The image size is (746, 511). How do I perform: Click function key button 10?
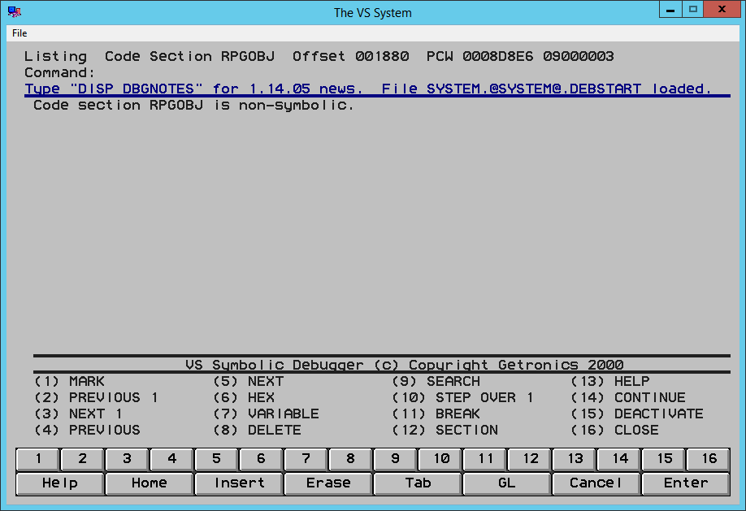point(440,459)
